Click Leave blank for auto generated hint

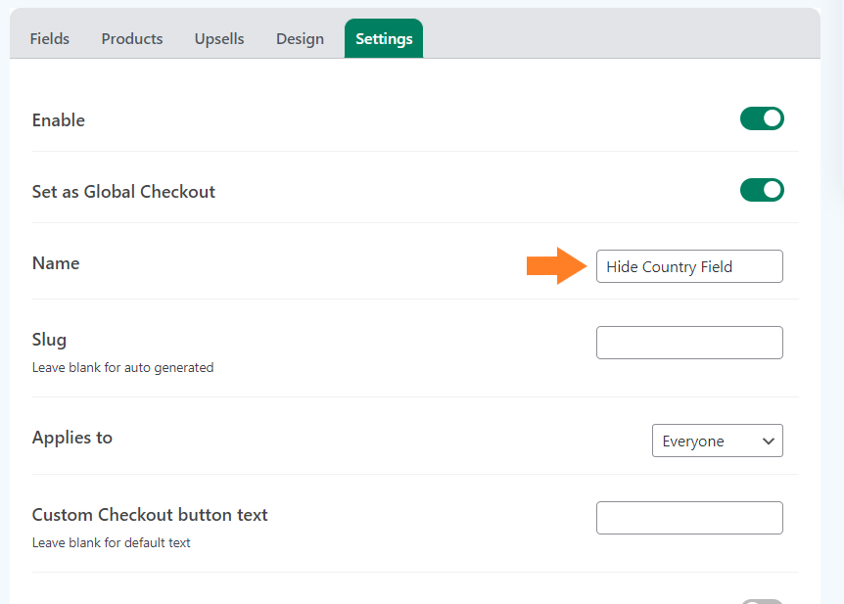(x=122, y=368)
